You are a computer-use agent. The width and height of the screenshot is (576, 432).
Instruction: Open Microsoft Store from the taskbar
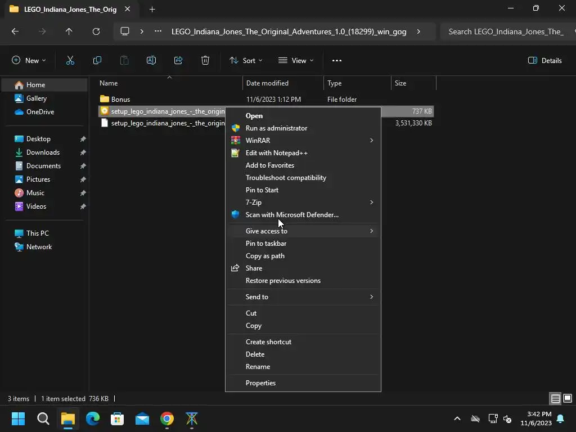[117, 418]
